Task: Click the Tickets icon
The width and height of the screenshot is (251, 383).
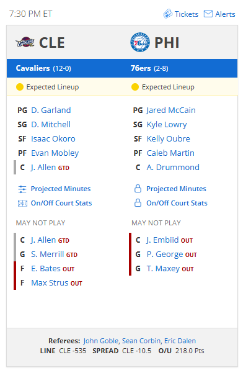Action: point(168,14)
